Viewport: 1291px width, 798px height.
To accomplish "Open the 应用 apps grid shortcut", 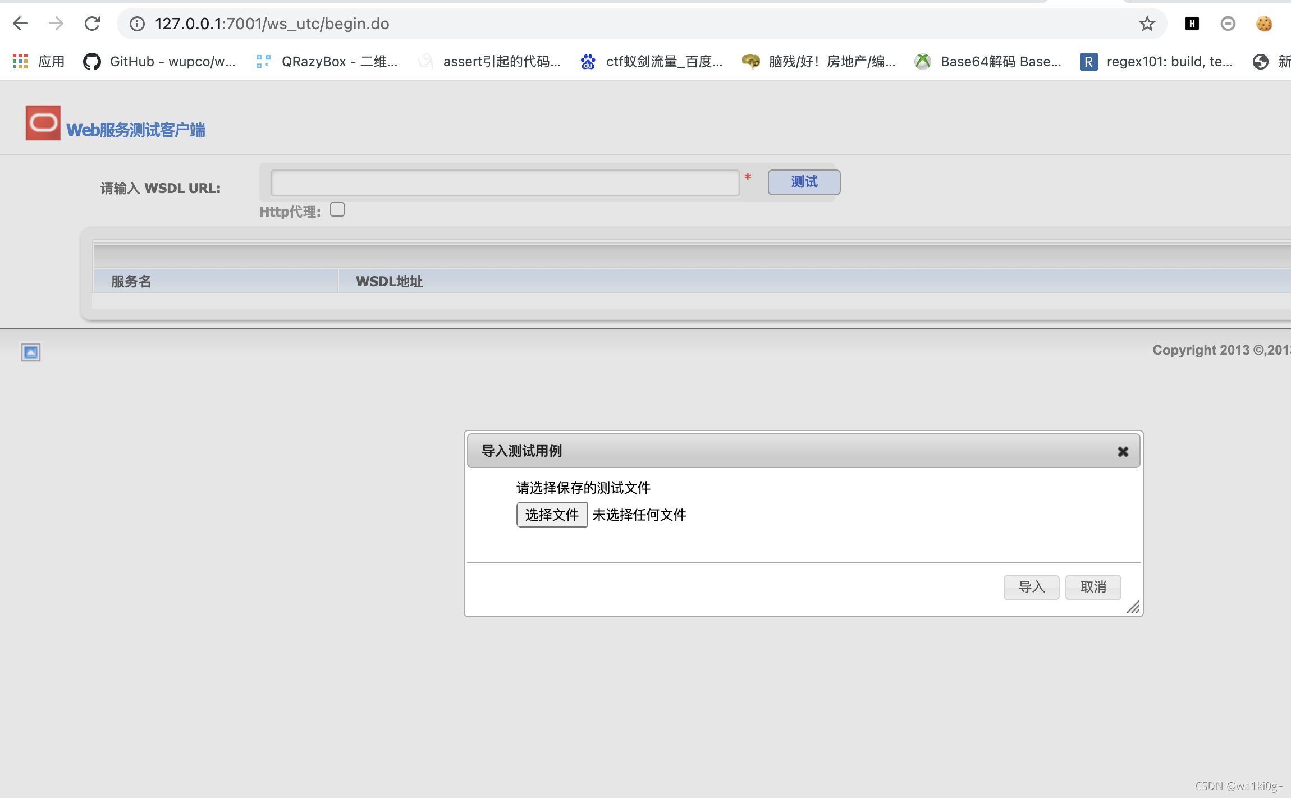I will tap(38, 61).
